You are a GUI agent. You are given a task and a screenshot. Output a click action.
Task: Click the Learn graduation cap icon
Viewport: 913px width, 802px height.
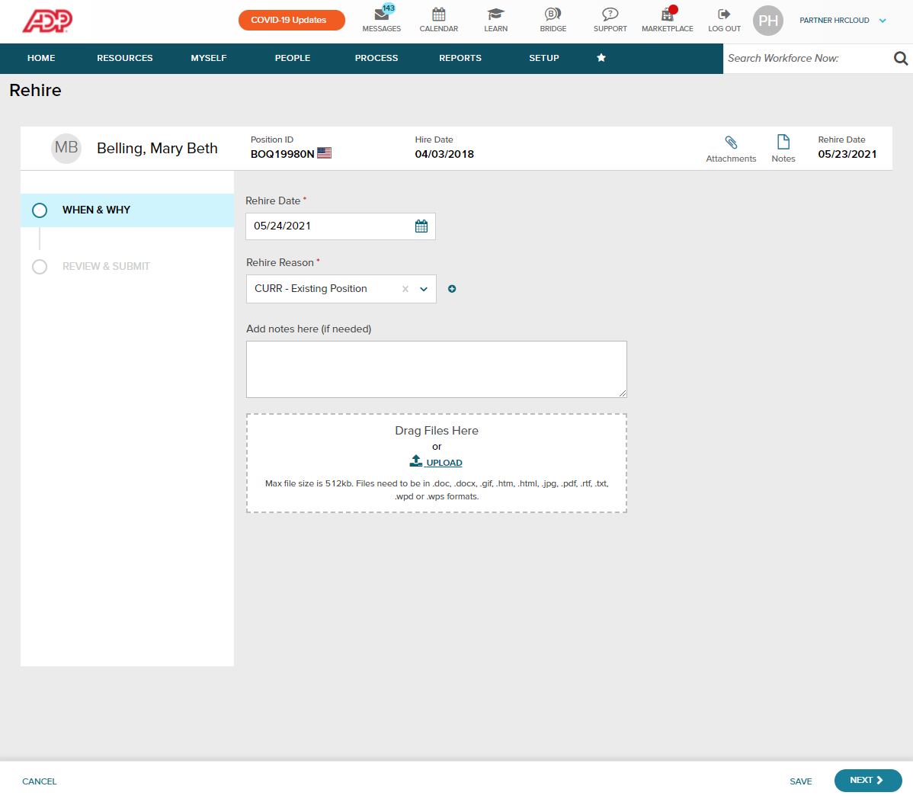495,14
